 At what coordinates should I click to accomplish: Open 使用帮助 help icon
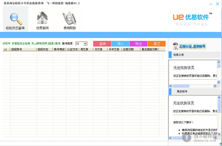coord(70,20)
